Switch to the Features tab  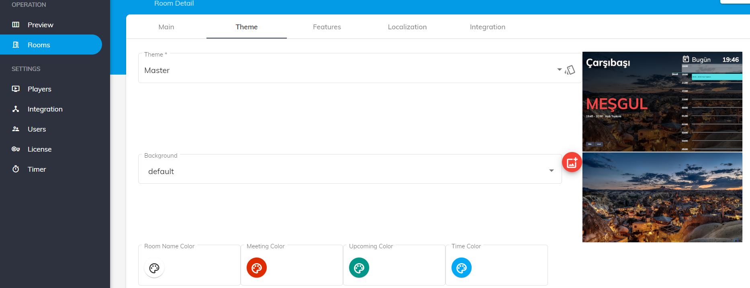click(x=327, y=27)
